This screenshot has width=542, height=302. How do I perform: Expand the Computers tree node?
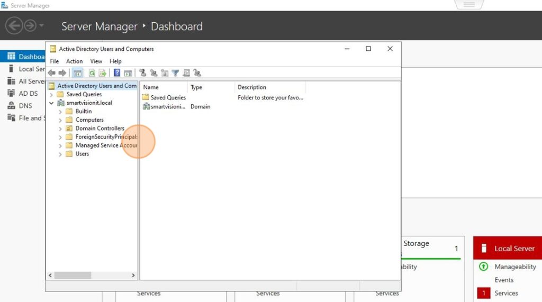60,120
